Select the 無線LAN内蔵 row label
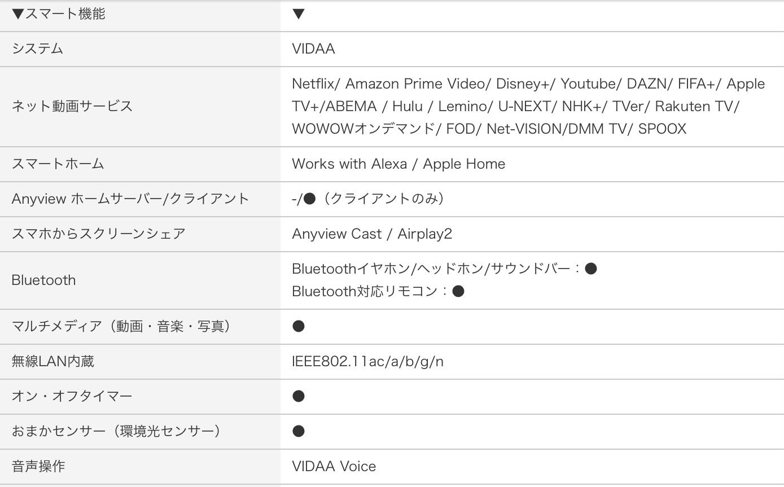The height and width of the screenshot is (487, 784). 52,361
